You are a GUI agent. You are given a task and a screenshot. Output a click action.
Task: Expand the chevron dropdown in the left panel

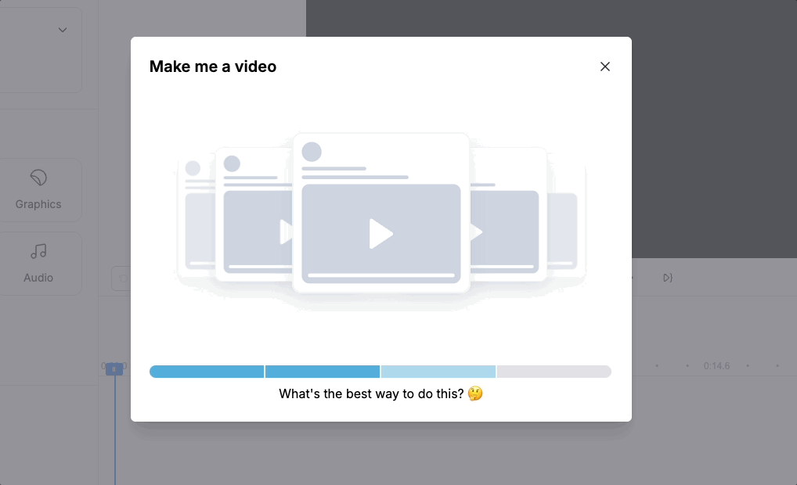point(63,31)
